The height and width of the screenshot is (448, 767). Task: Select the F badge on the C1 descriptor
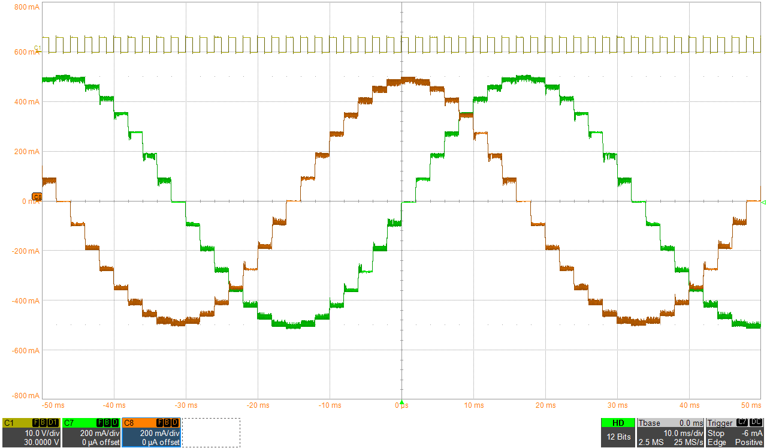35,422
